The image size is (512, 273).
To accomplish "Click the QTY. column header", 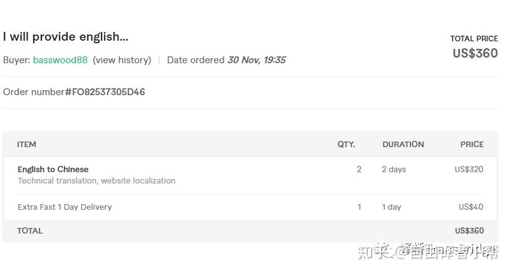I will [x=346, y=145].
